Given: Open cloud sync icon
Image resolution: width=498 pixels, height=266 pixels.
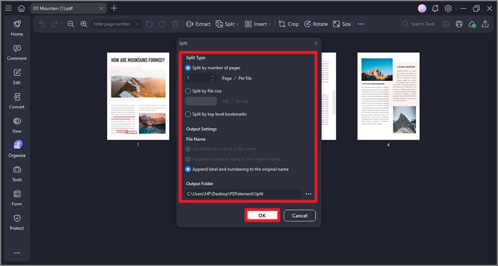Looking at the screenshot, I should (x=472, y=24).
